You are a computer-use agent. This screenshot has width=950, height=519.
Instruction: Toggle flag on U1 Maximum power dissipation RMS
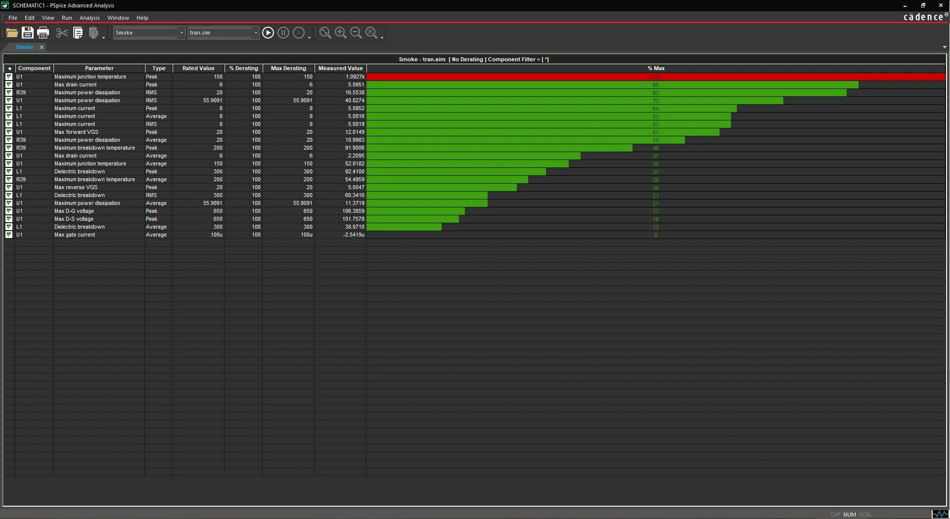(x=9, y=100)
